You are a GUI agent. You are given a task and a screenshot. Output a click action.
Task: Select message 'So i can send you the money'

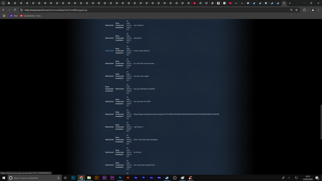tap(144, 63)
